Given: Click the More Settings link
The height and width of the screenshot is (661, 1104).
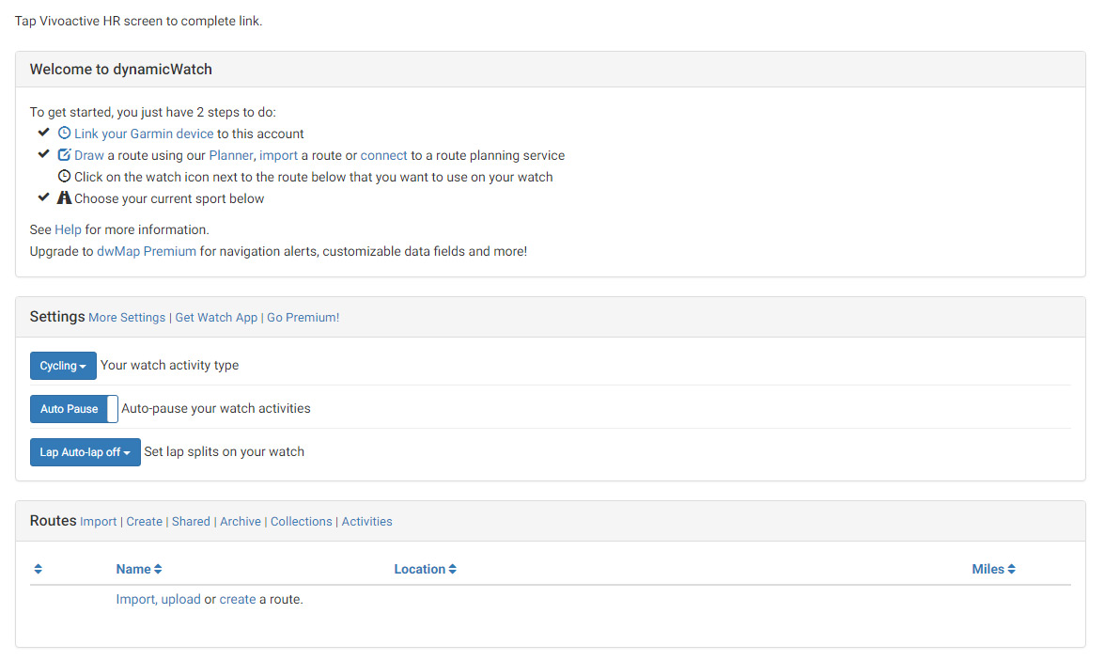Looking at the screenshot, I should (x=127, y=318).
